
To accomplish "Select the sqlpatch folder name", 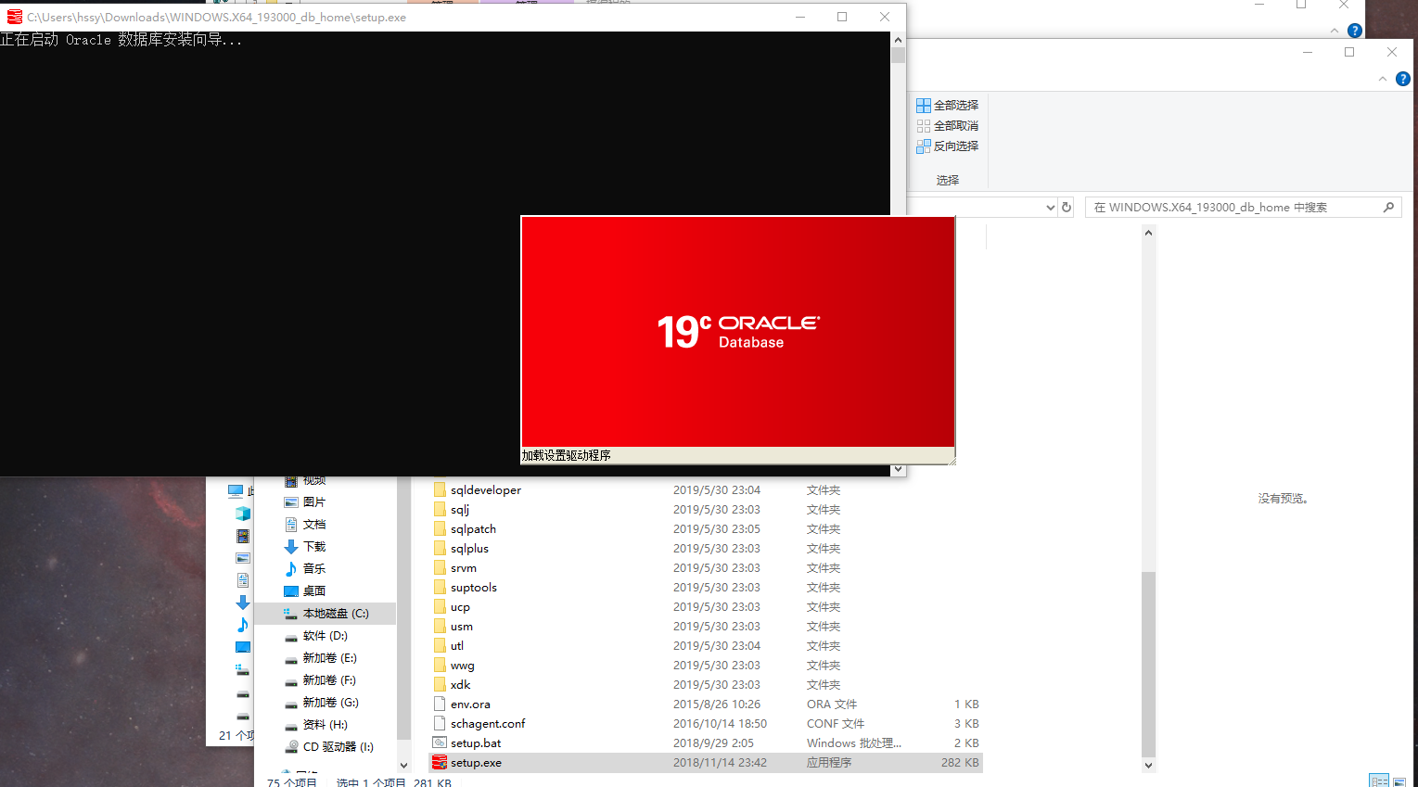I will pos(473,529).
